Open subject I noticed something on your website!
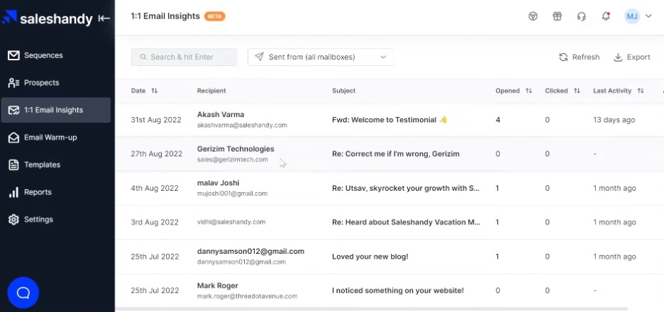This screenshot has width=664, height=312. coord(398,291)
